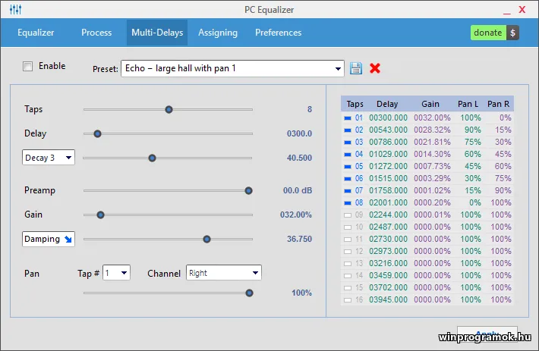Viewport: 539px width, 351px height.
Task: Click the equalizer app icon in title bar
Action: 14,10
